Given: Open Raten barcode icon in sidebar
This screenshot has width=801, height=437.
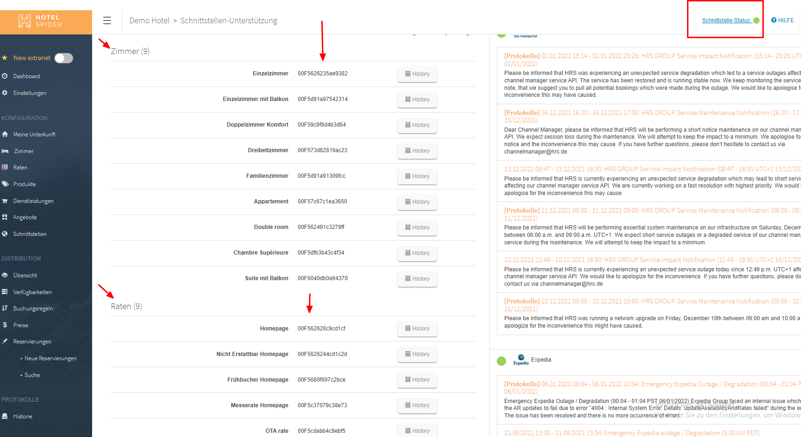Looking at the screenshot, I should click(x=5, y=168).
